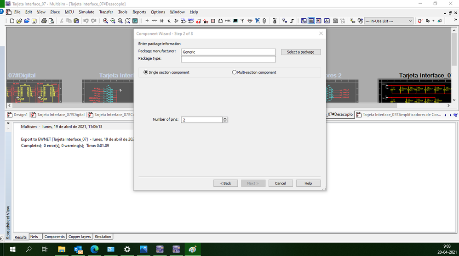Click the Package manufacturer field
The image size is (459, 256).
(228, 52)
